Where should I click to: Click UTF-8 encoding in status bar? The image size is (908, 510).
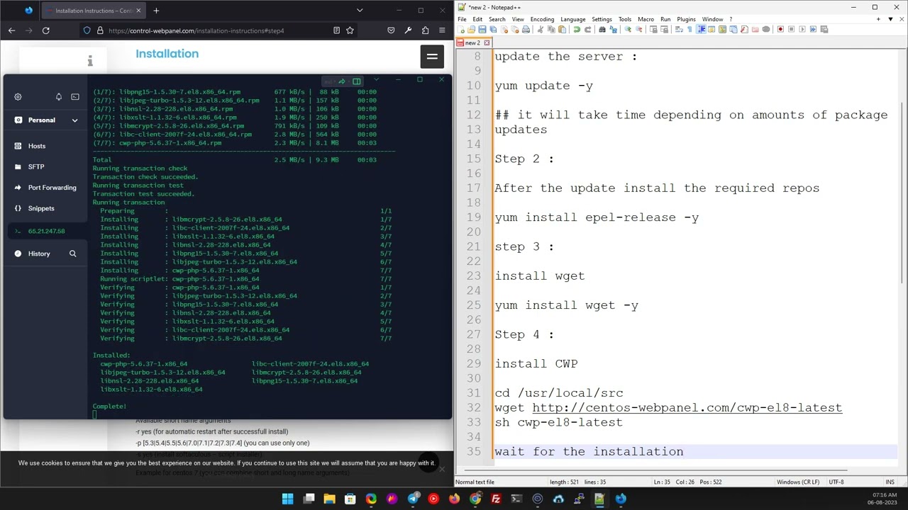coord(836,482)
